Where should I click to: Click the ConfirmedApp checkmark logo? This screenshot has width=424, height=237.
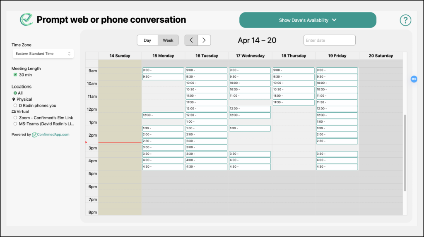26,19
